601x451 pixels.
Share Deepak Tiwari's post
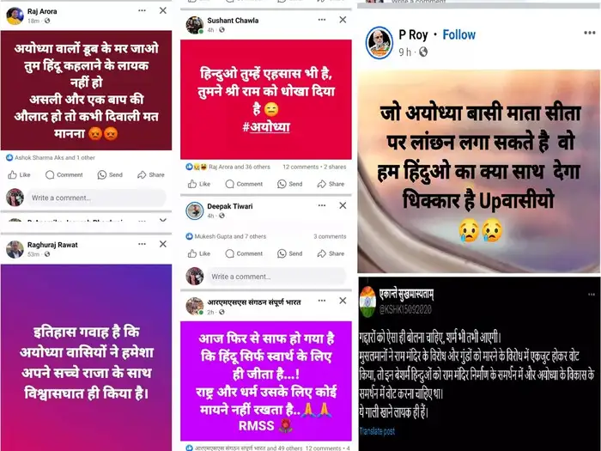[x=331, y=253]
